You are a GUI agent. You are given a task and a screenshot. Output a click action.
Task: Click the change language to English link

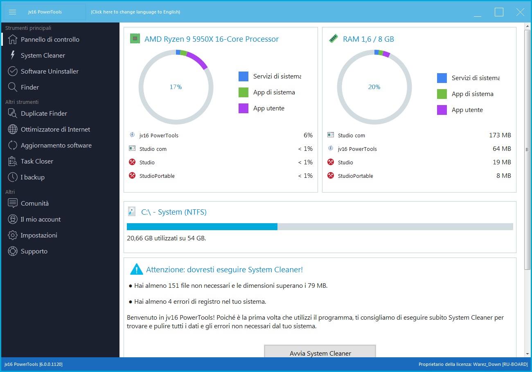pos(135,12)
